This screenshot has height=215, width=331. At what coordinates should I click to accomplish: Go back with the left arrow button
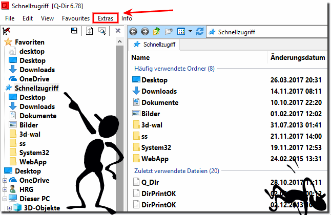point(133,32)
